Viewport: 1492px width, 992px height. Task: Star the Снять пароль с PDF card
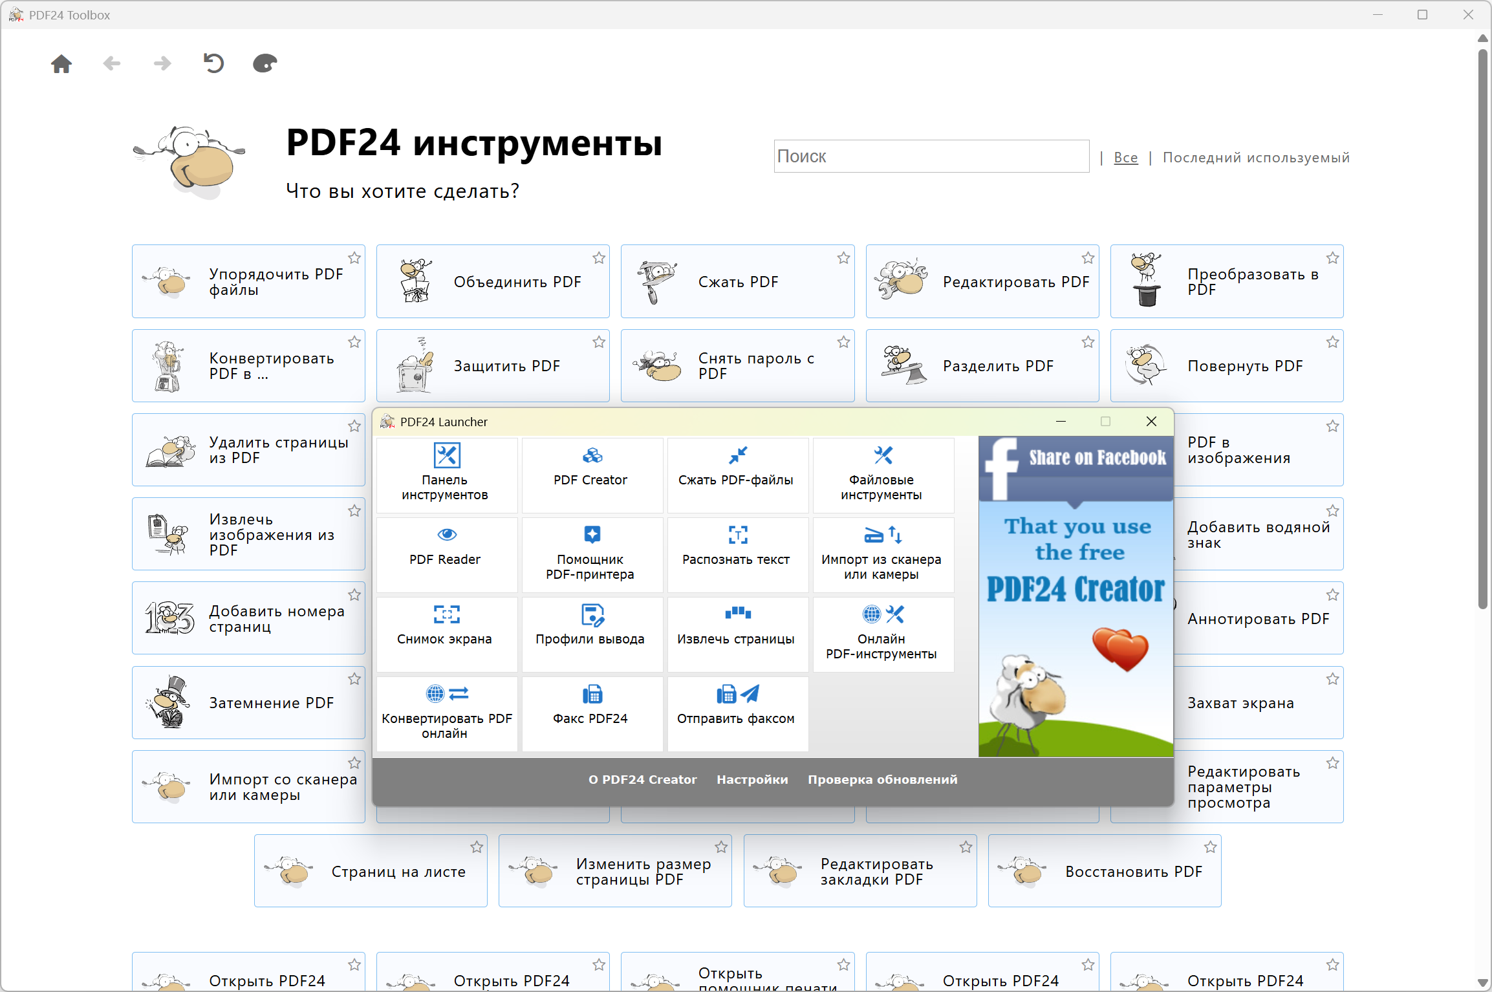[843, 342]
